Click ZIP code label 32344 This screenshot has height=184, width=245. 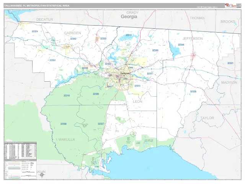click(x=181, y=45)
